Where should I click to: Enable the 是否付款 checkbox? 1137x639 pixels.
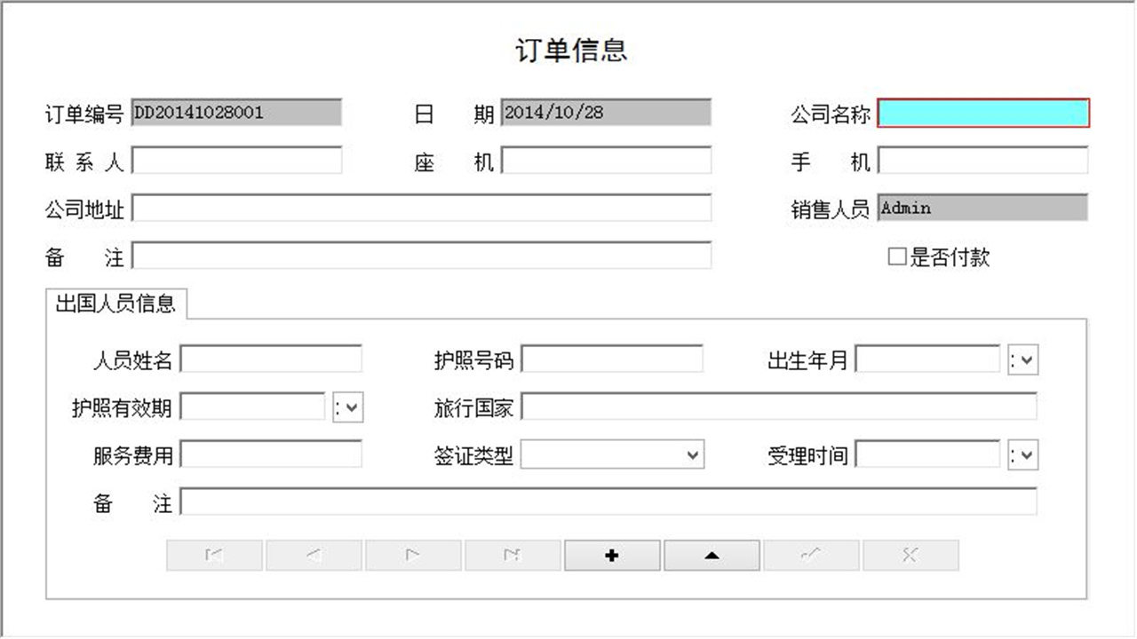895,257
